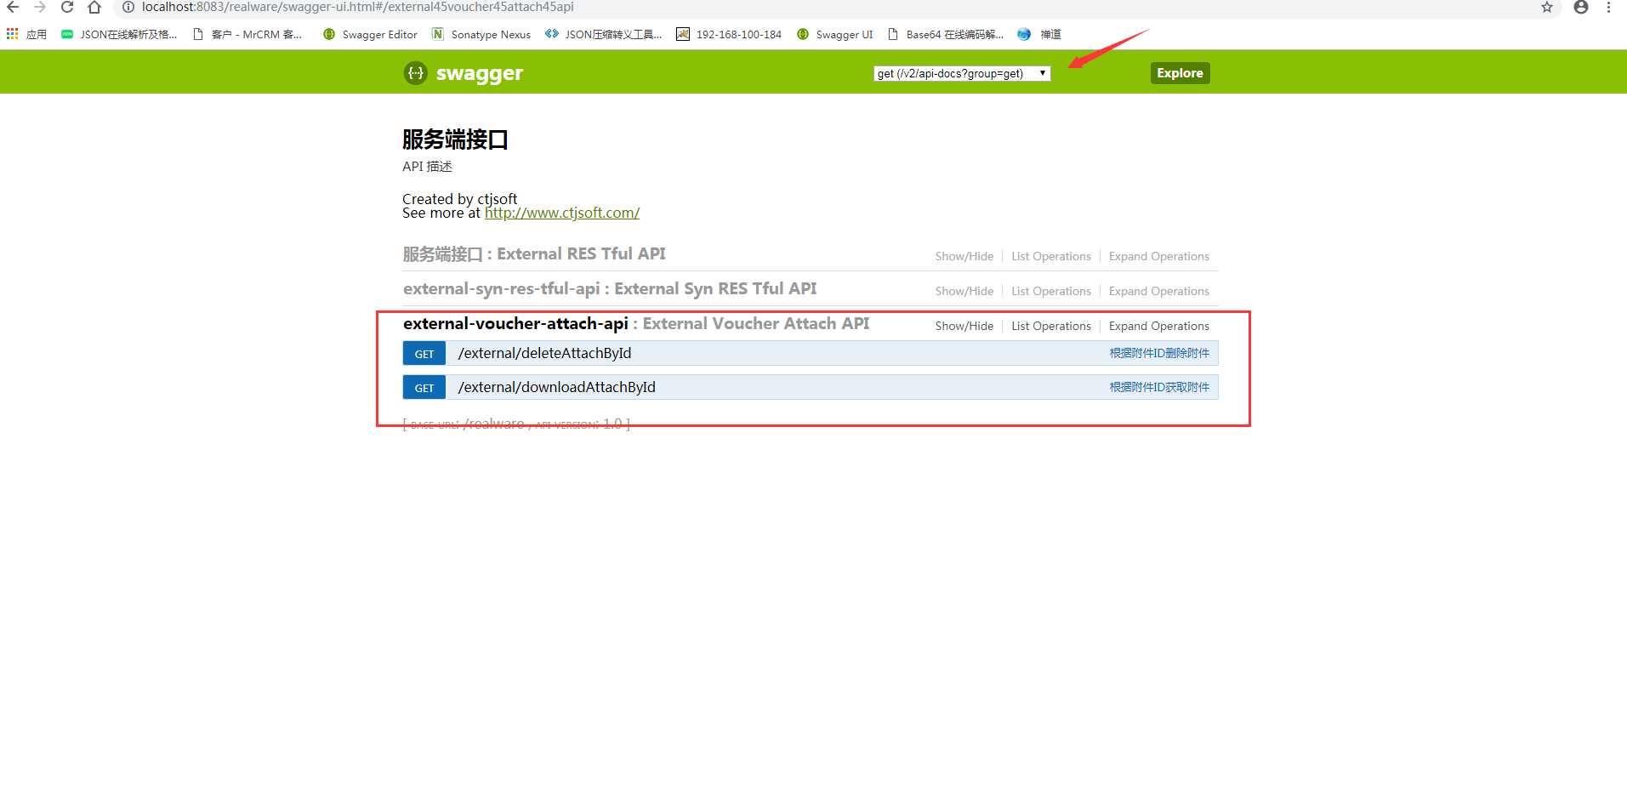Open the Swagger Editor bookmark

[x=370, y=34]
